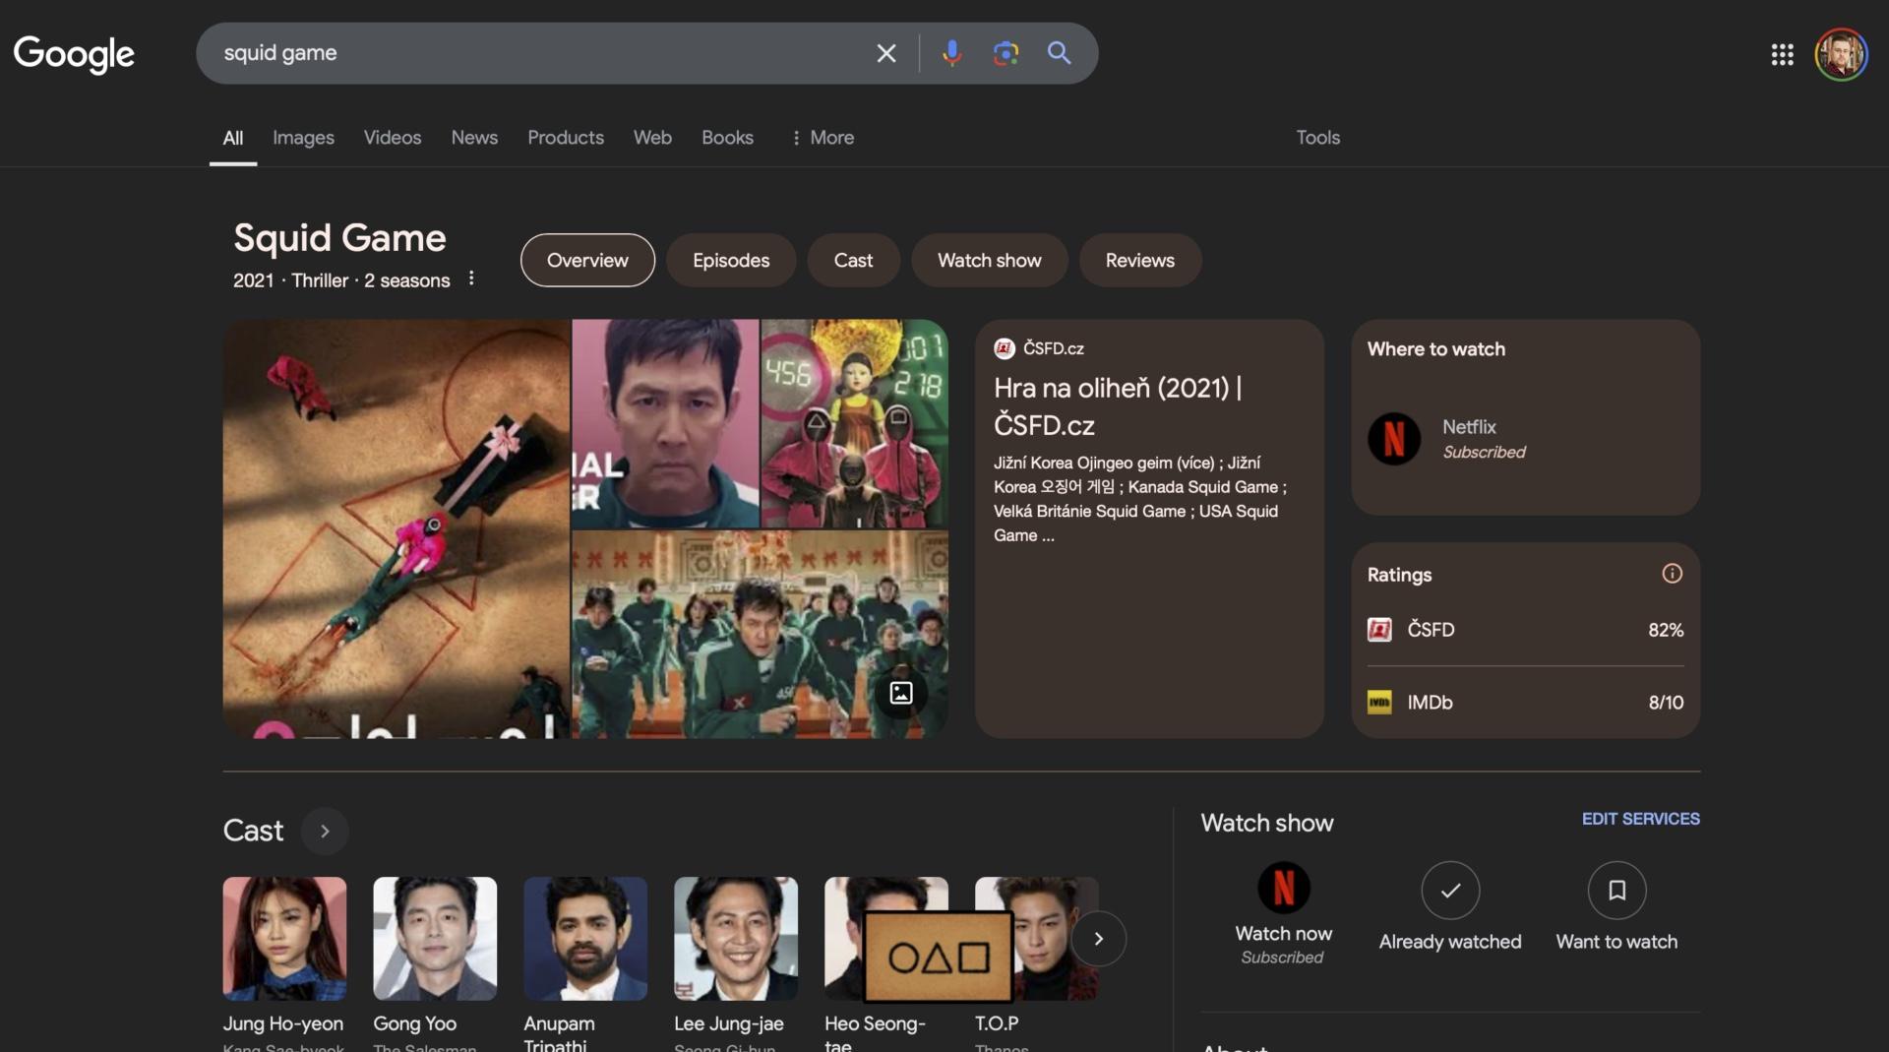Switch to the Images tab
This screenshot has height=1052, width=1889.
(x=303, y=138)
